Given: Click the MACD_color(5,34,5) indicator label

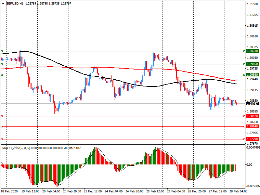Looking at the screenshot, I should click(16, 148).
